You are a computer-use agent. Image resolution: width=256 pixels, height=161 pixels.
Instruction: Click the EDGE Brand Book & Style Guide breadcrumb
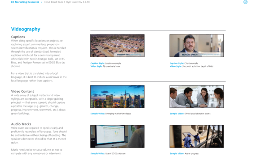click(67, 2)
